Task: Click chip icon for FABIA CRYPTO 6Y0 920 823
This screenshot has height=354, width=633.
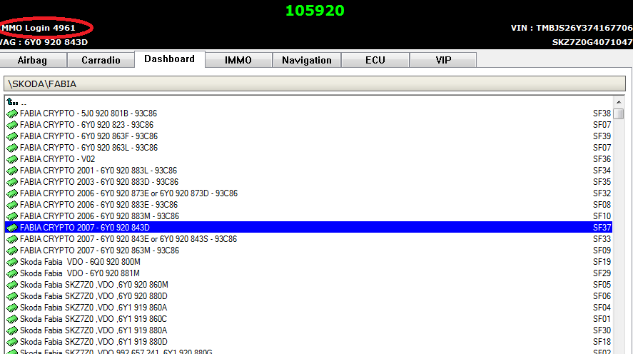Action: (12, 125)
